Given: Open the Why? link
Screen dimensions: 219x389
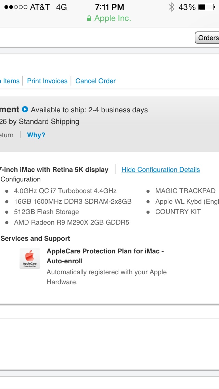Looking at the screenshot, I should point(36,135).
